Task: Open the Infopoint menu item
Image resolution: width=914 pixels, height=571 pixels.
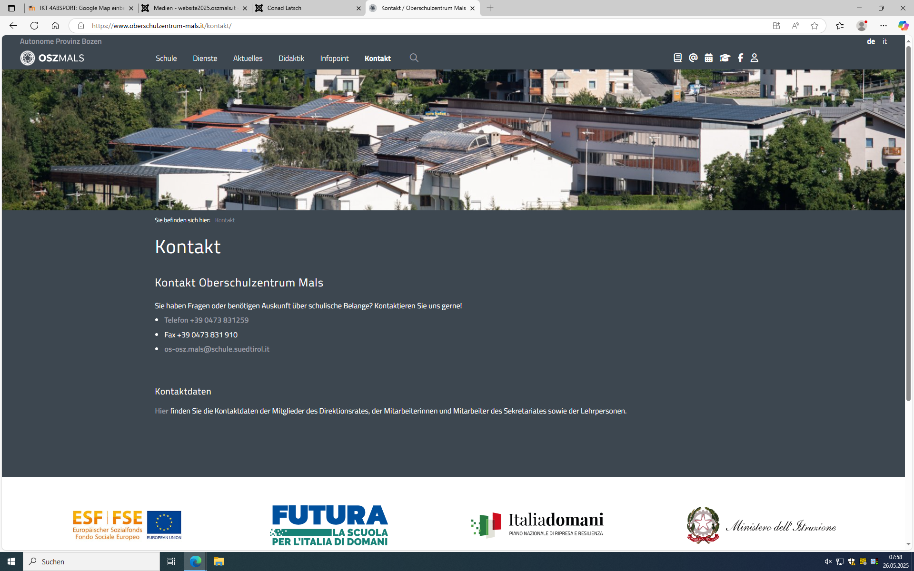Action: [334, 58]
